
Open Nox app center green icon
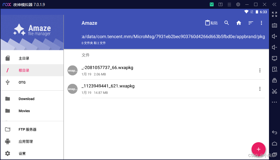[212, 4]
